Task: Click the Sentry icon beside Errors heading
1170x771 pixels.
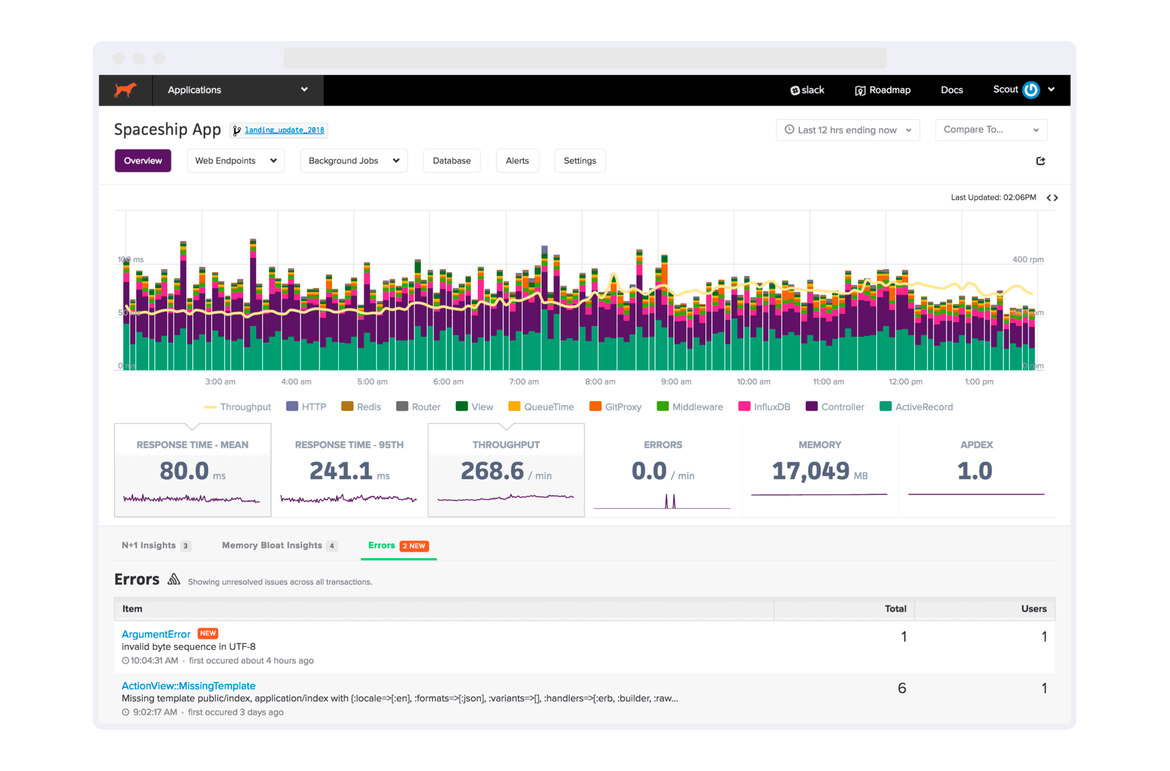Action: (x=174, y=579)
